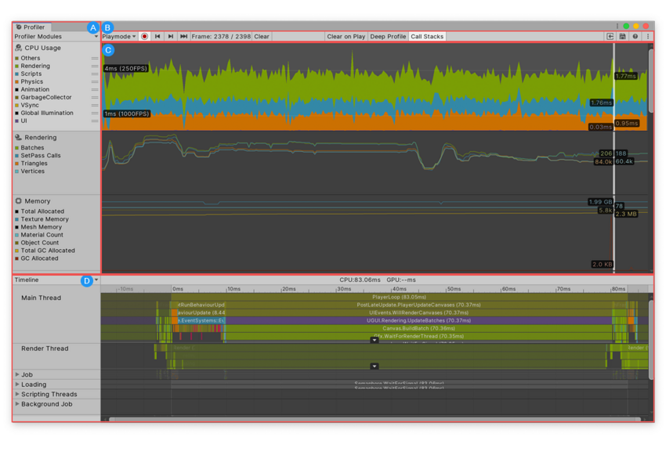The height and width of the screenshot is (473, 666).
Task: Click the Scripts color swatch in CPU Usage
Action: pos(18,73)
